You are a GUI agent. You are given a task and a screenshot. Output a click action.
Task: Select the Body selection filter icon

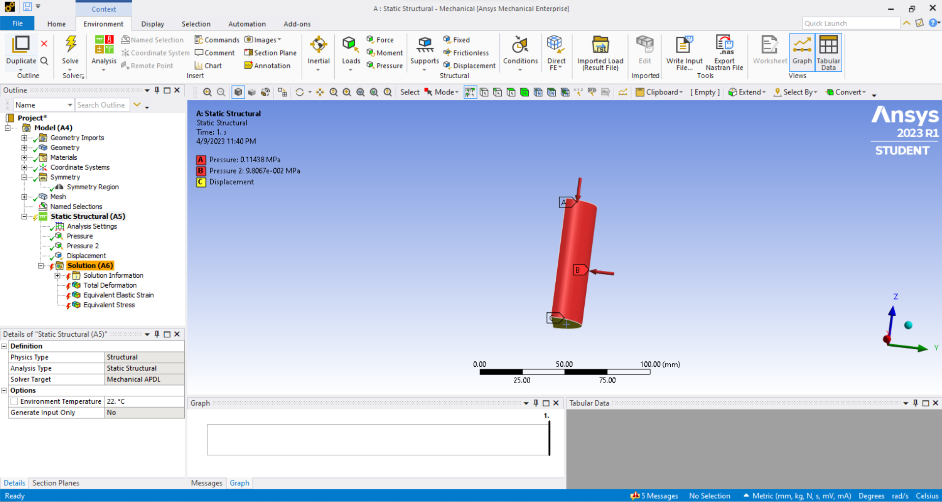click(524, 92)
